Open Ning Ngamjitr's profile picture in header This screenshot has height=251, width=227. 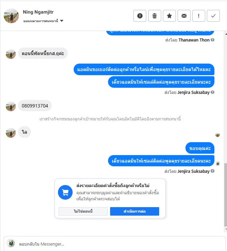coord(11,16)
